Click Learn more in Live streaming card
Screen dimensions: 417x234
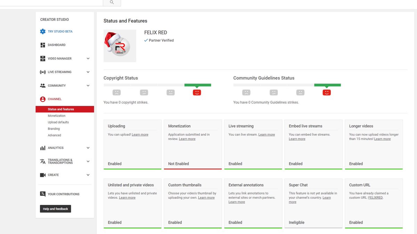(267, 135)
